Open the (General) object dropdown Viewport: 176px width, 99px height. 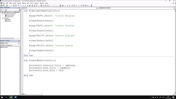97,8
